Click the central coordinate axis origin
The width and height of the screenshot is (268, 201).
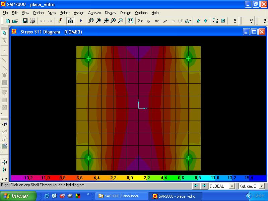139,108
